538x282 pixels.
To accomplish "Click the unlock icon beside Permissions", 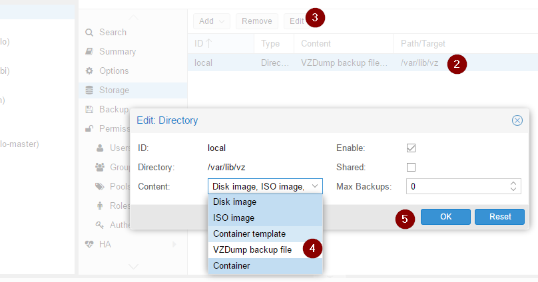I will (x=89, y=128).
